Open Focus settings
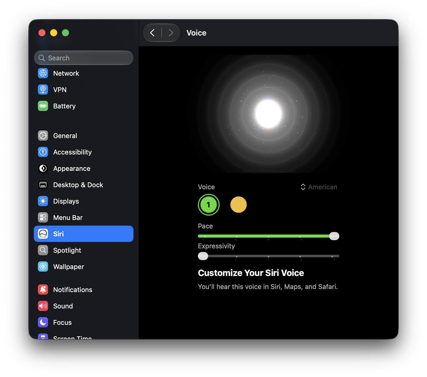The height and width of the screenshot is (377, 427). 84,323
